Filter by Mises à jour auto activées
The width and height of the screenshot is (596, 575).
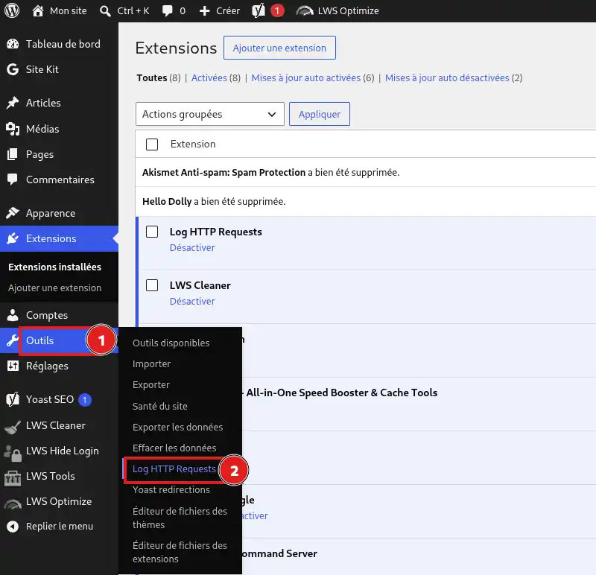click(305, 78)
